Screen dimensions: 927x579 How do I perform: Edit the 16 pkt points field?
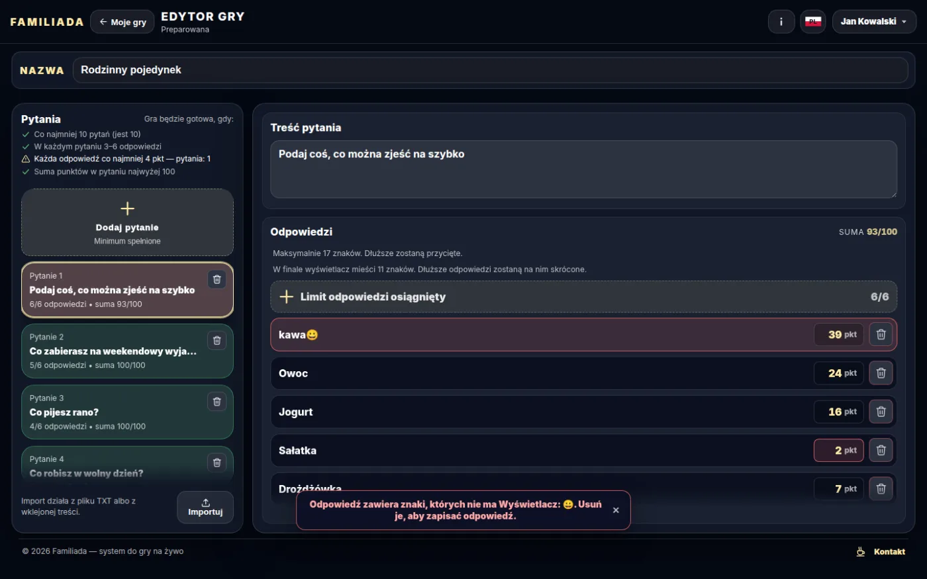[x=839, y=412]
